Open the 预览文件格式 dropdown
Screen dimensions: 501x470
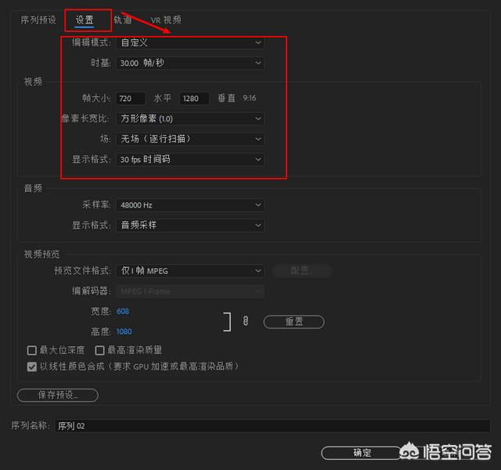coord(189,271)
